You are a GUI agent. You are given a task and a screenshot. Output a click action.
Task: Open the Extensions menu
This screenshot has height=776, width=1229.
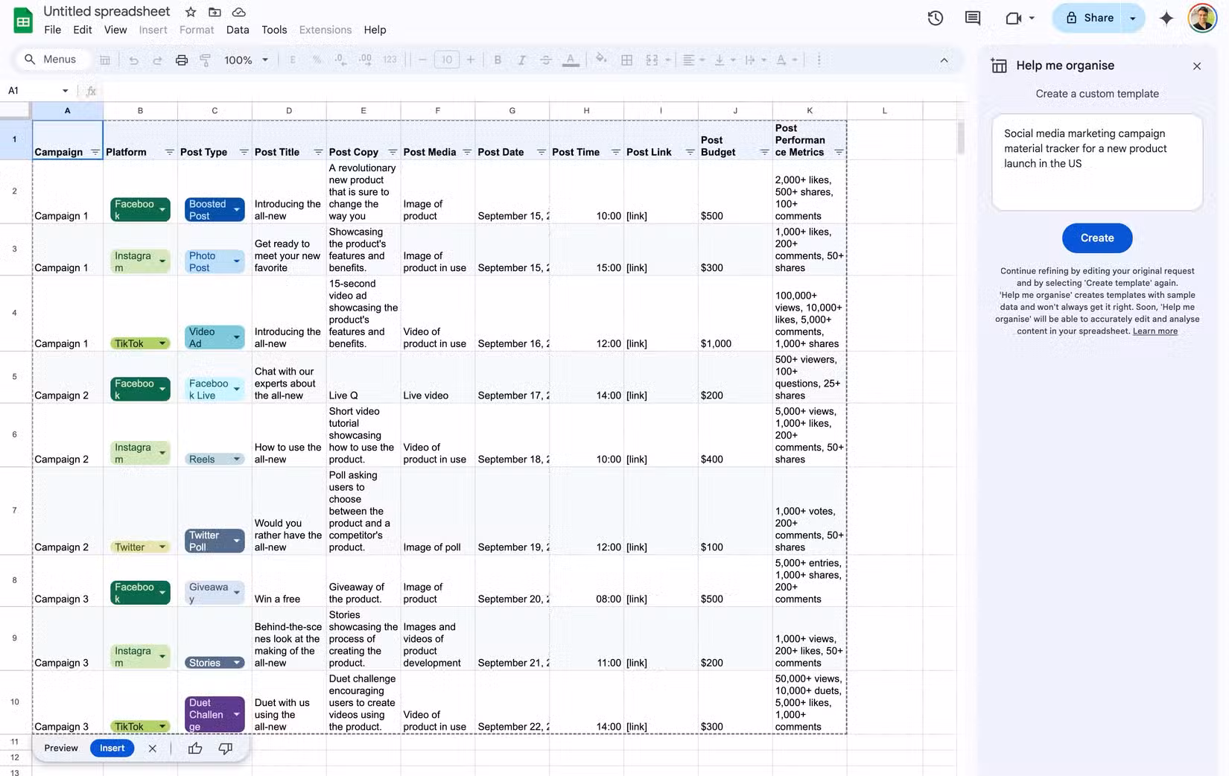325,30
